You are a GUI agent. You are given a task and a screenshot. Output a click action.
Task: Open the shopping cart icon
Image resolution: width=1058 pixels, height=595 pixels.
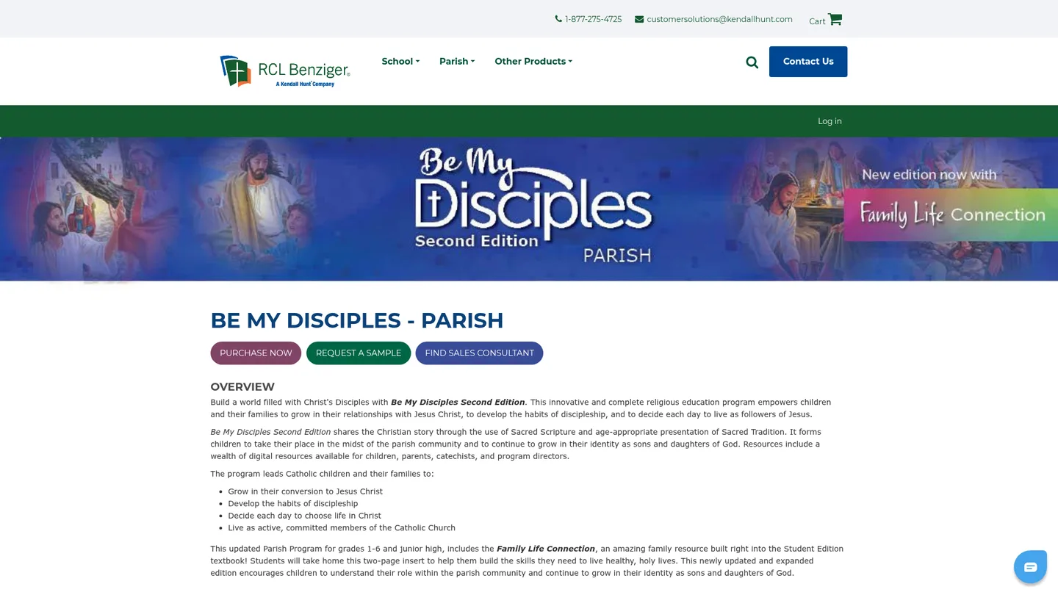coord(835,19)
